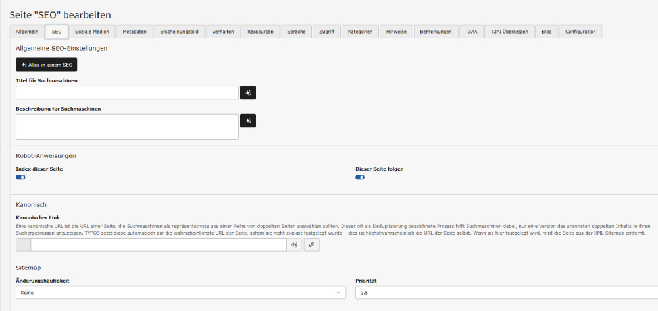This screenshot has width=658, height=311.
Task: Click the 'Kanonisch' section heading
Action: (31, 205)
